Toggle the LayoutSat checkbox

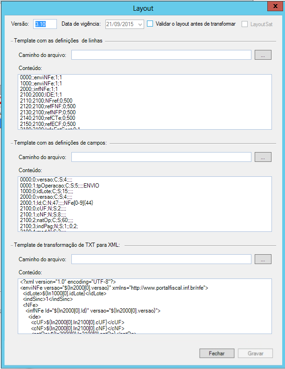245,24
